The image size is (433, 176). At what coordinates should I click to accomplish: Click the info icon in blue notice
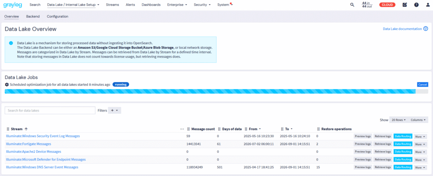[11, 43]
